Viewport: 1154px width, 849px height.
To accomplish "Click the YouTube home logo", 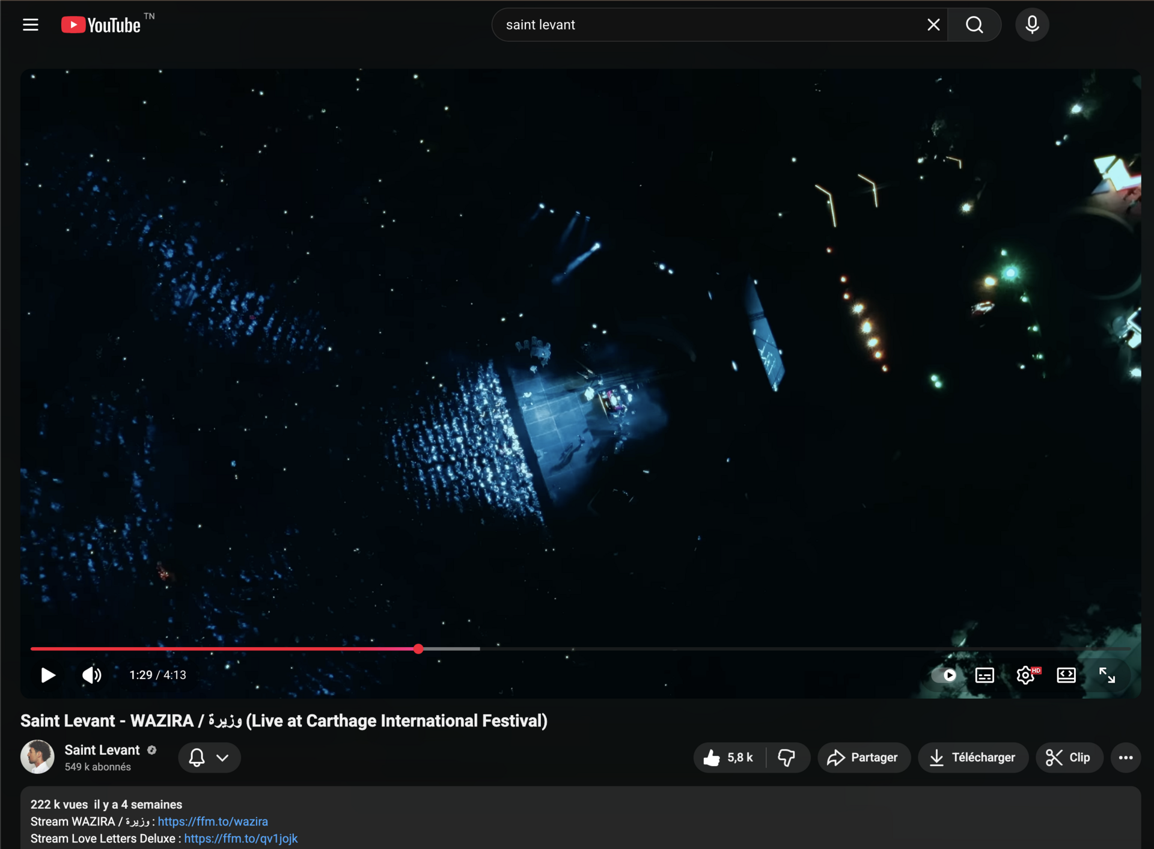I will [101, 25].
